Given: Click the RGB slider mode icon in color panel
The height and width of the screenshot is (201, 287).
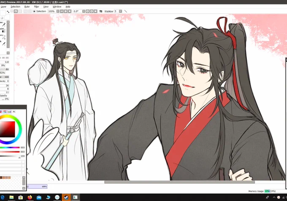Looking at the screenshot, I should click(5, 112).
